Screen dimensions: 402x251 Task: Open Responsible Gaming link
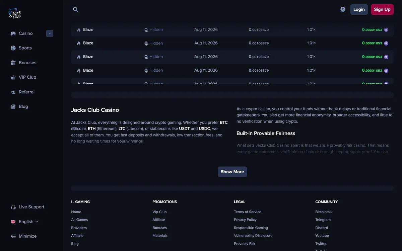point(251,228)
